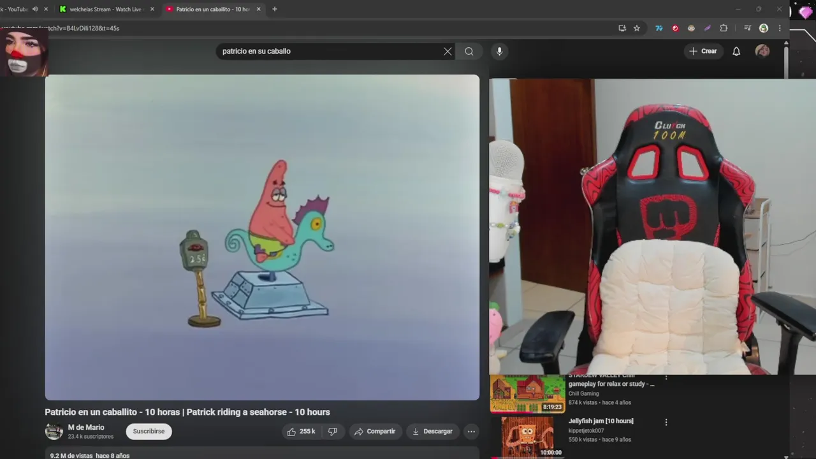Click the browser address bar URL
816x459 pixels.
coord(61,28)
